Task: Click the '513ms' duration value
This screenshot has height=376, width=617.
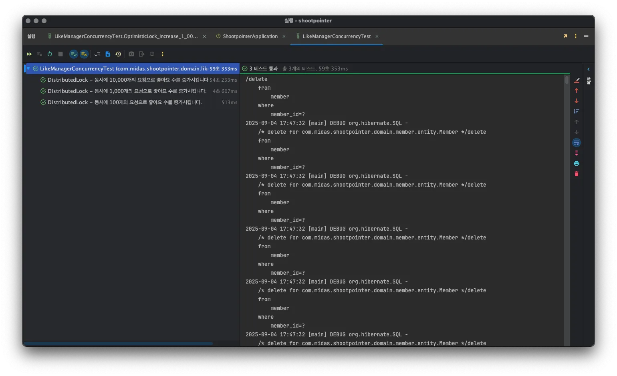Action: pyautogui.click(x=230, y=103)
